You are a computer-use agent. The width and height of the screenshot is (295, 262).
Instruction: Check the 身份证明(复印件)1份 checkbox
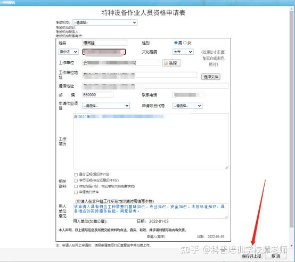(x=76, y=175)
